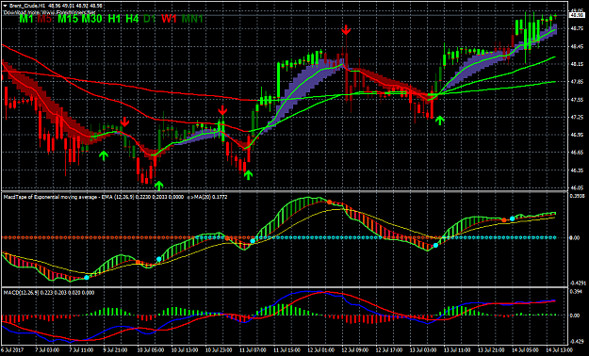Click the 14 Jul 05:00 time label
The image size is (589, 356).
(x=526, y=350)
